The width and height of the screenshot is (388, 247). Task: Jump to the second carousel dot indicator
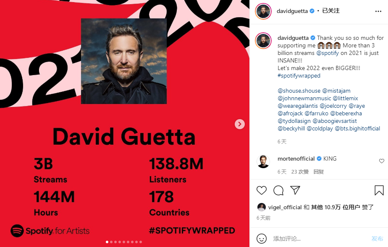[111, 242]
